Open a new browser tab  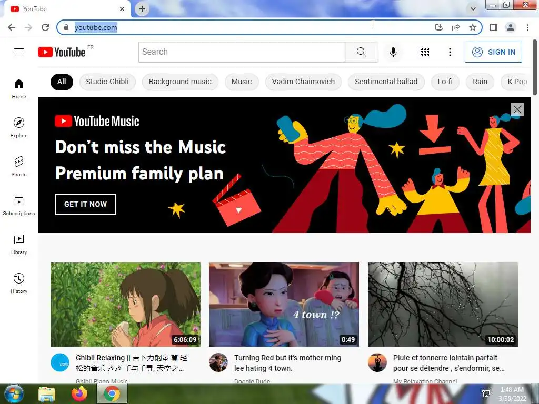point(142,9)
